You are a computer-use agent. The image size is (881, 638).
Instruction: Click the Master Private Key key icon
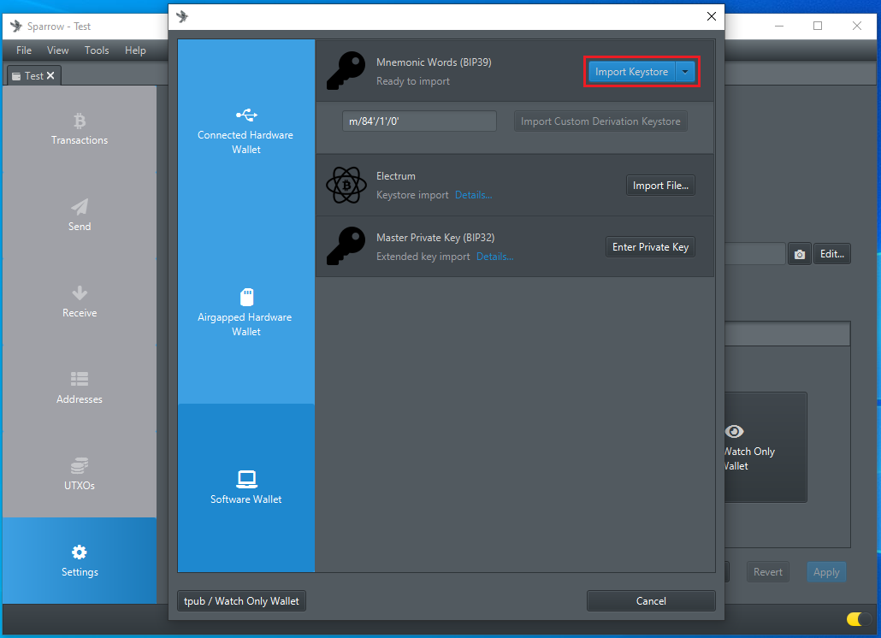346,246
